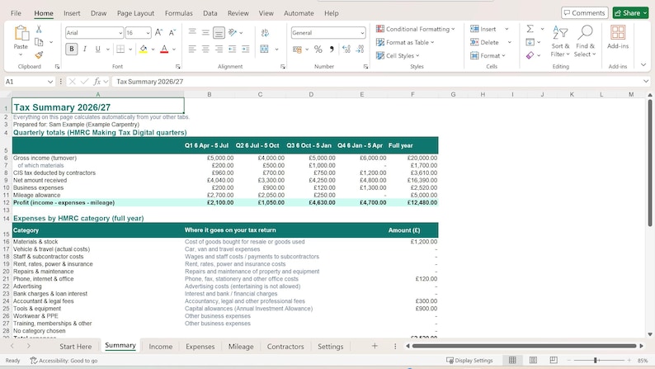Screen dimensions: 655x369
Task: Increase decimal places
Action: point(346,50)
